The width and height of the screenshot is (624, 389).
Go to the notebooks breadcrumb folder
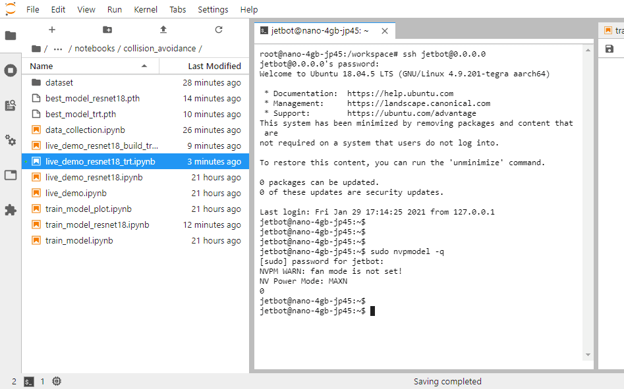[x=95, y=49]
